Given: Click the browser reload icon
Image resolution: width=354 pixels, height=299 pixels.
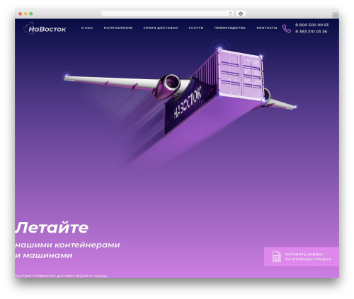Looking at the screenshot, I should tap(230, 14).
